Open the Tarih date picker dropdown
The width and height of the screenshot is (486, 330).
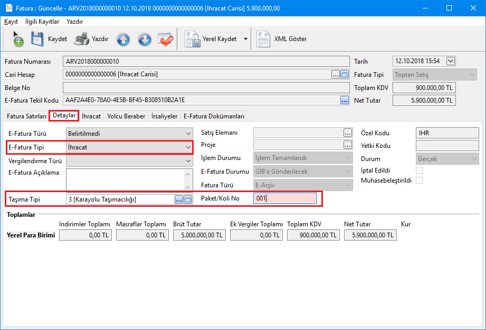pos(450,61)
